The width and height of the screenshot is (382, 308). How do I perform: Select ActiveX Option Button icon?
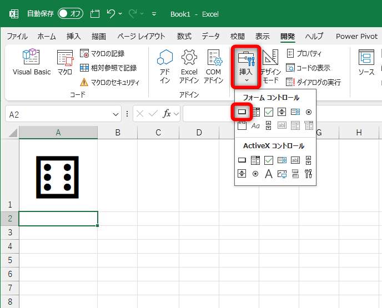pos(255,174)
